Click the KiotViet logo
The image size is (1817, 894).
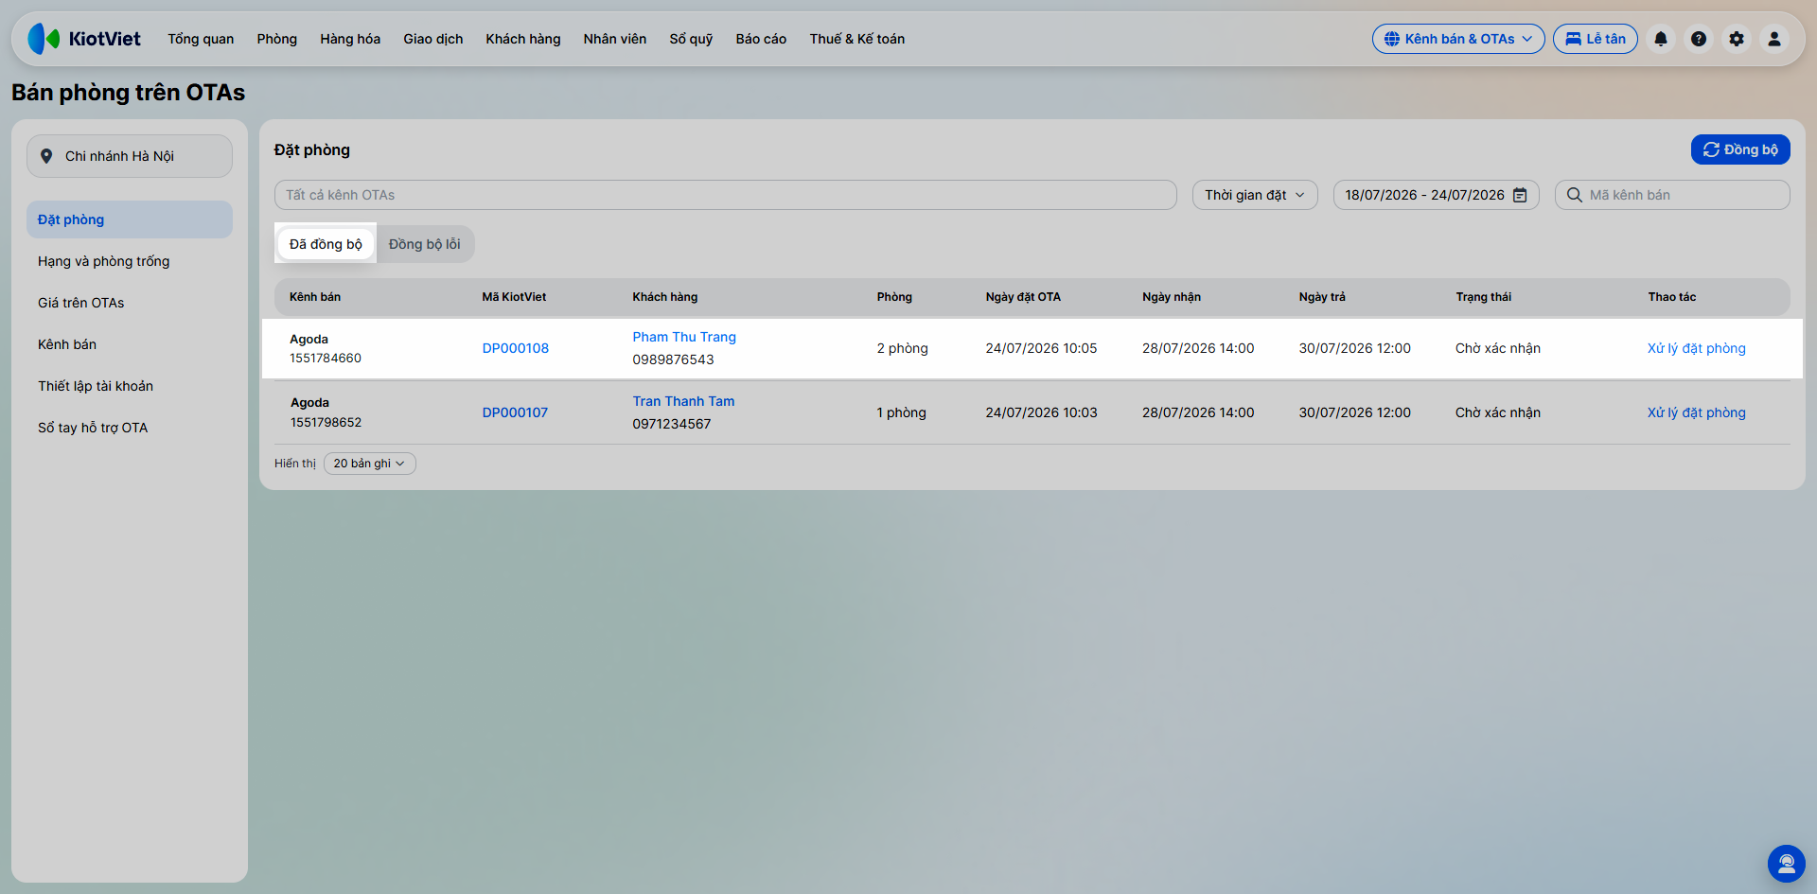click(84, 39)
